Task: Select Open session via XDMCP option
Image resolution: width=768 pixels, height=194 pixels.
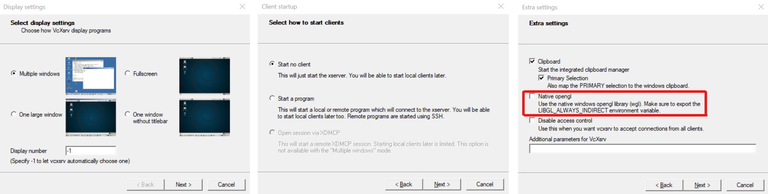Action: point(272,132)
